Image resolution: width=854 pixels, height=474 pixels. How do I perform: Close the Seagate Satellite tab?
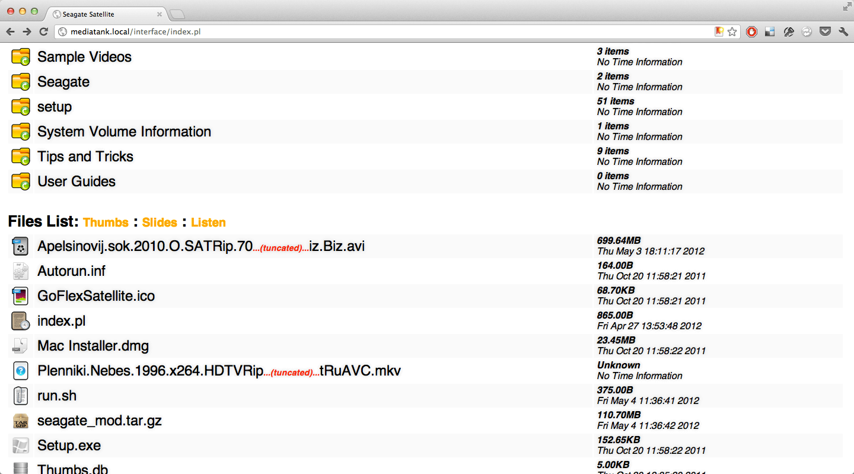(160, 14)
